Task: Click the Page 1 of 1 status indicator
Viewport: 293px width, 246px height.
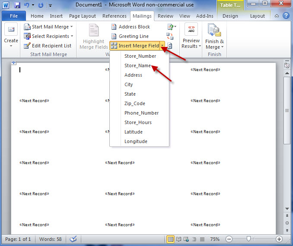Action: pyautogui.click(x=18, y=239)
